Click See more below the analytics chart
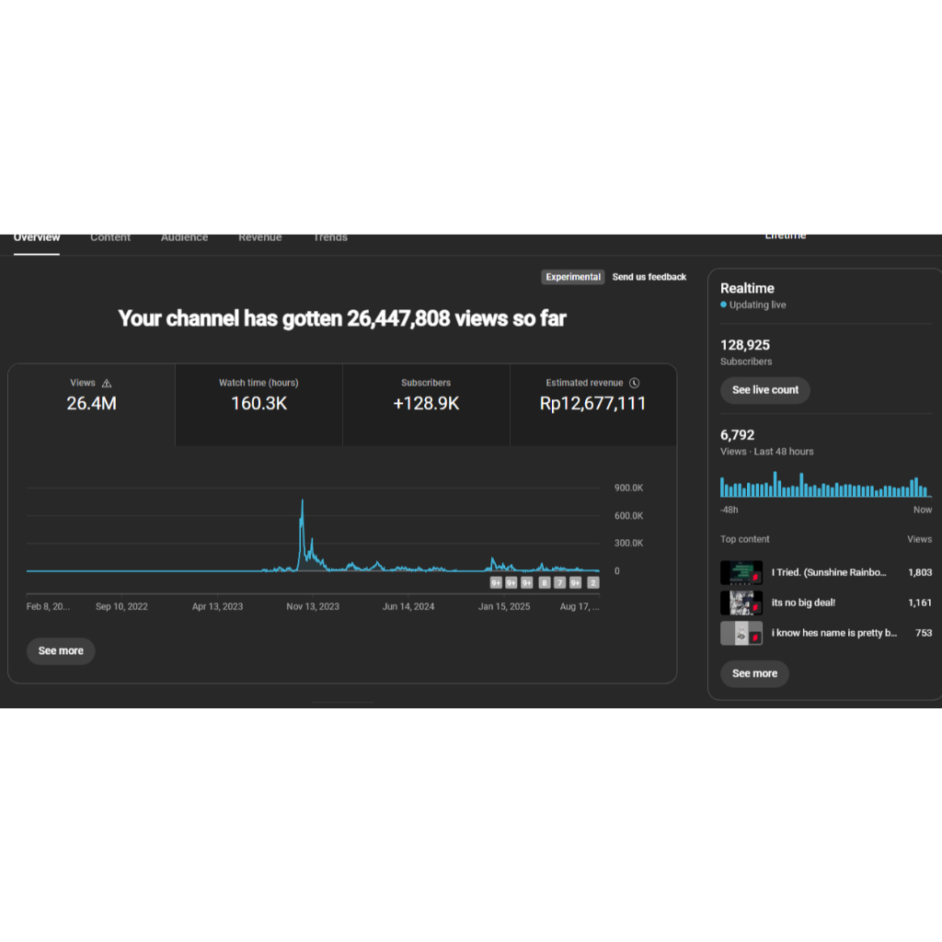The height and width of the screenshot is (942, 942). click(61, 650)
